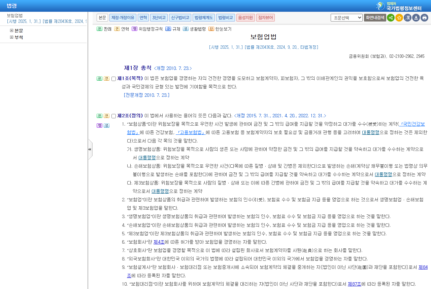This screenshot has width=431, height=289.
Task: Print the law with the printer icon
Action: (424, 18)
